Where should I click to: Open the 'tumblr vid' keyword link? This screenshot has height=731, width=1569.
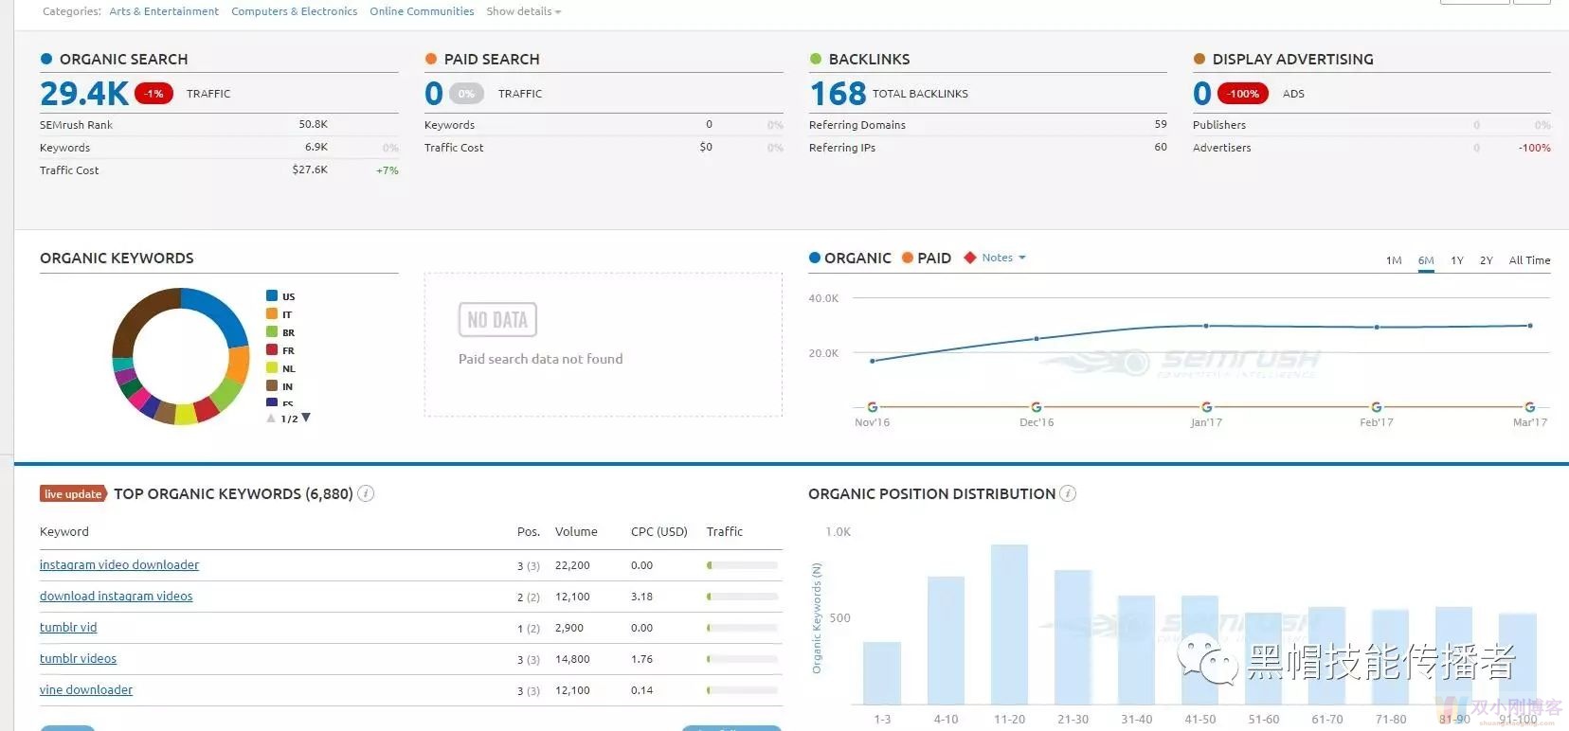(x=68, y=627)
